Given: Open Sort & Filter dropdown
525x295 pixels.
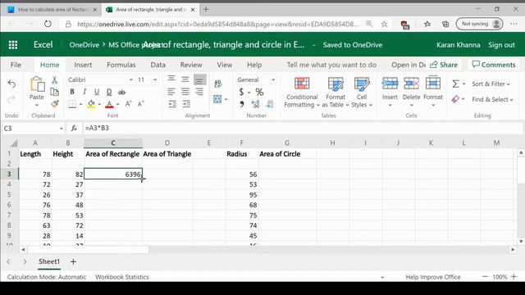Looking at the screenshot, I should click(491, 84).
